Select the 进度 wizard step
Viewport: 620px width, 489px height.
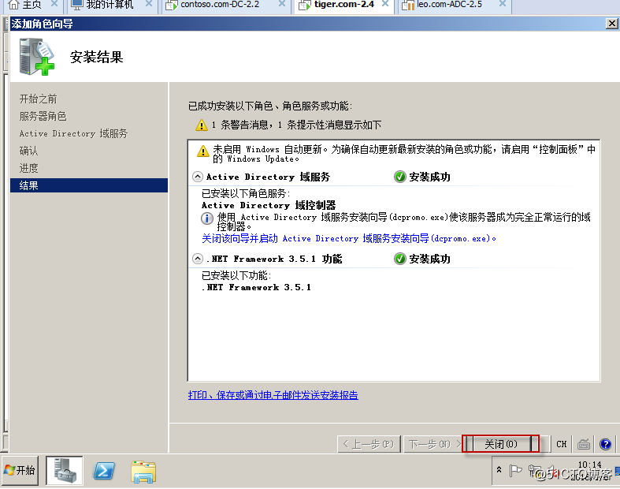(28, 168)
